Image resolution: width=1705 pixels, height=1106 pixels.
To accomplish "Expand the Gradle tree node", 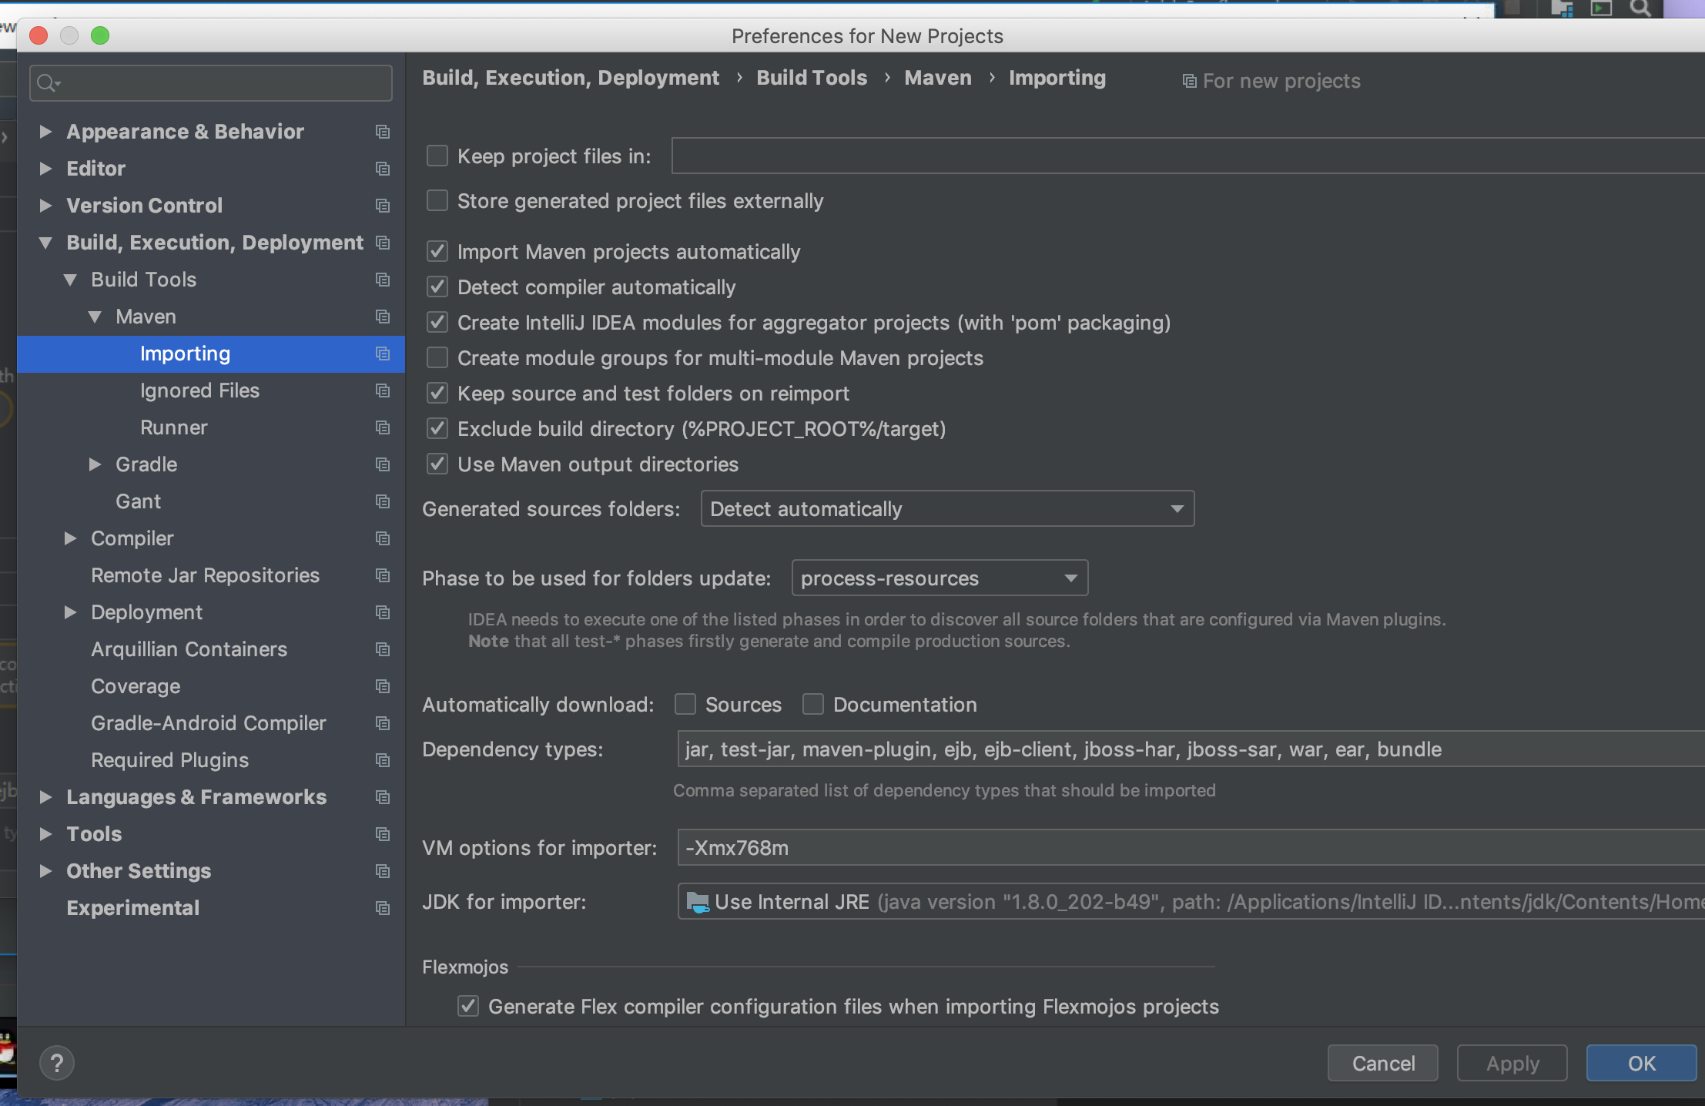I will [95, 464].
